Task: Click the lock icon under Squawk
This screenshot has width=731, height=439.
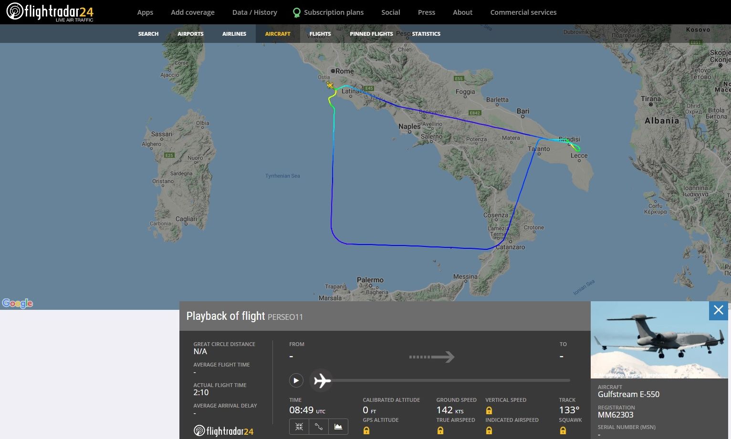Action: point(563,430)
